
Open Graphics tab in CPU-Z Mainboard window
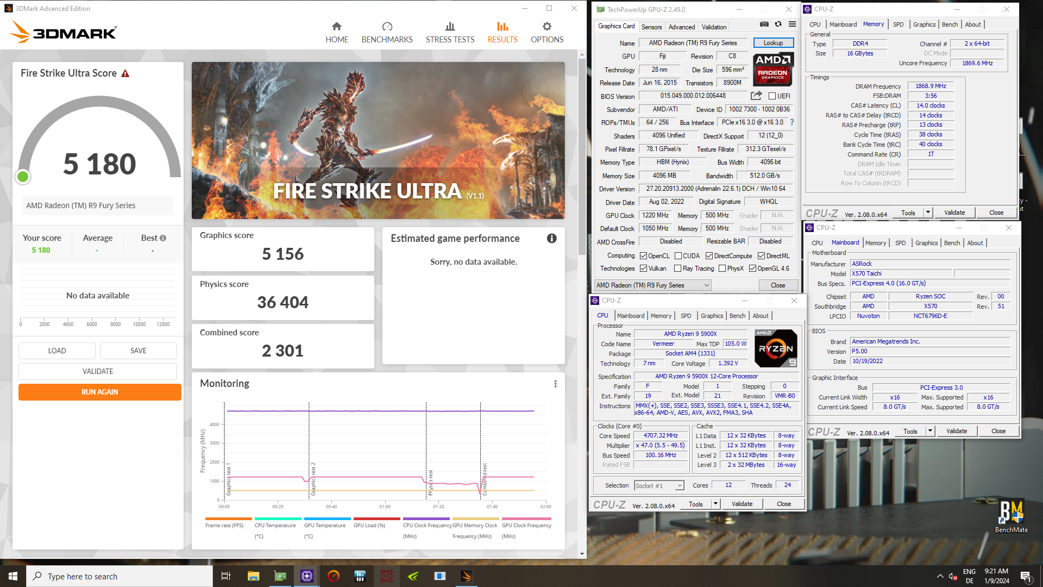(x=926, y=243)
